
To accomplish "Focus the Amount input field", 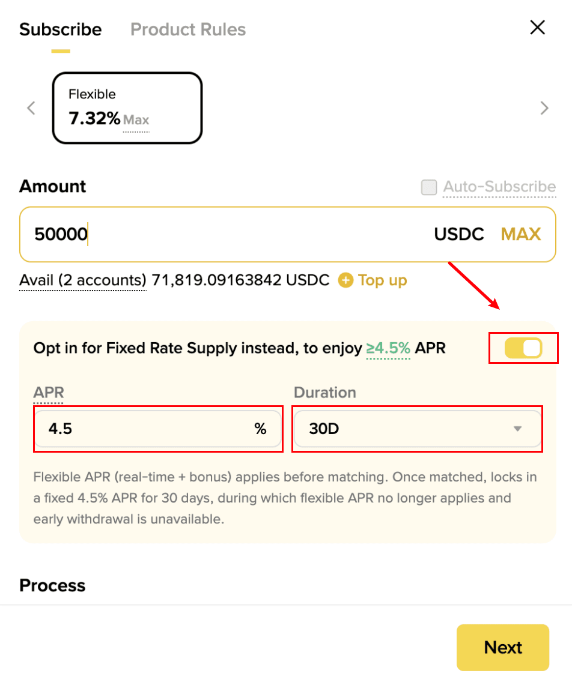I will tap(228, 234).
